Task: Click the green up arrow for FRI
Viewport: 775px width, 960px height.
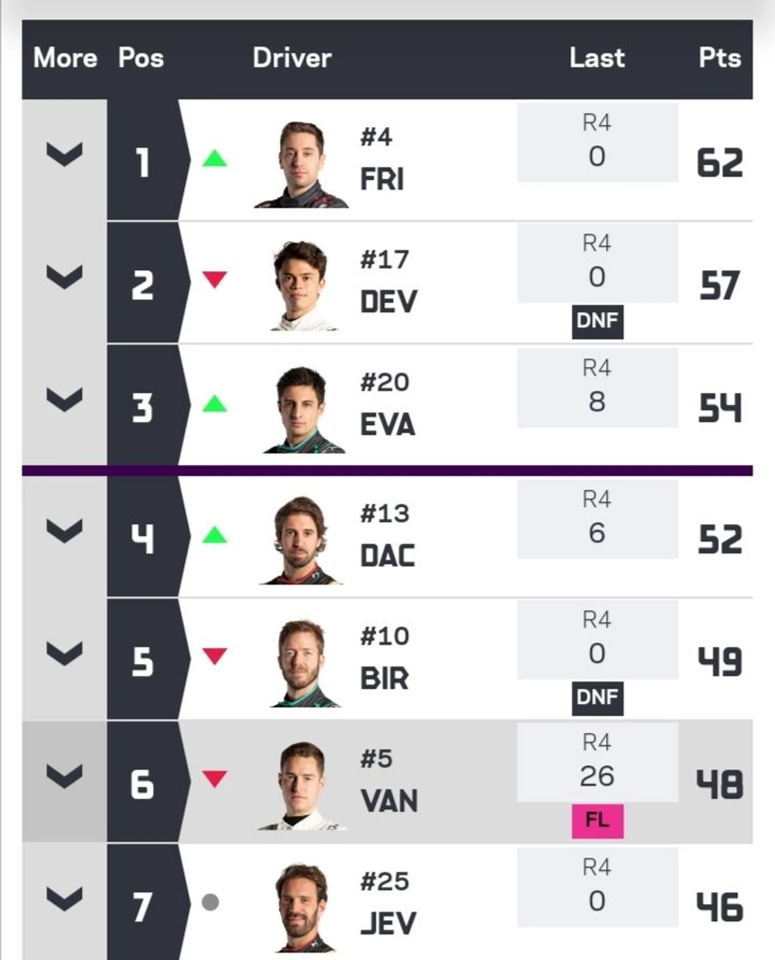Action: (214, 158)
